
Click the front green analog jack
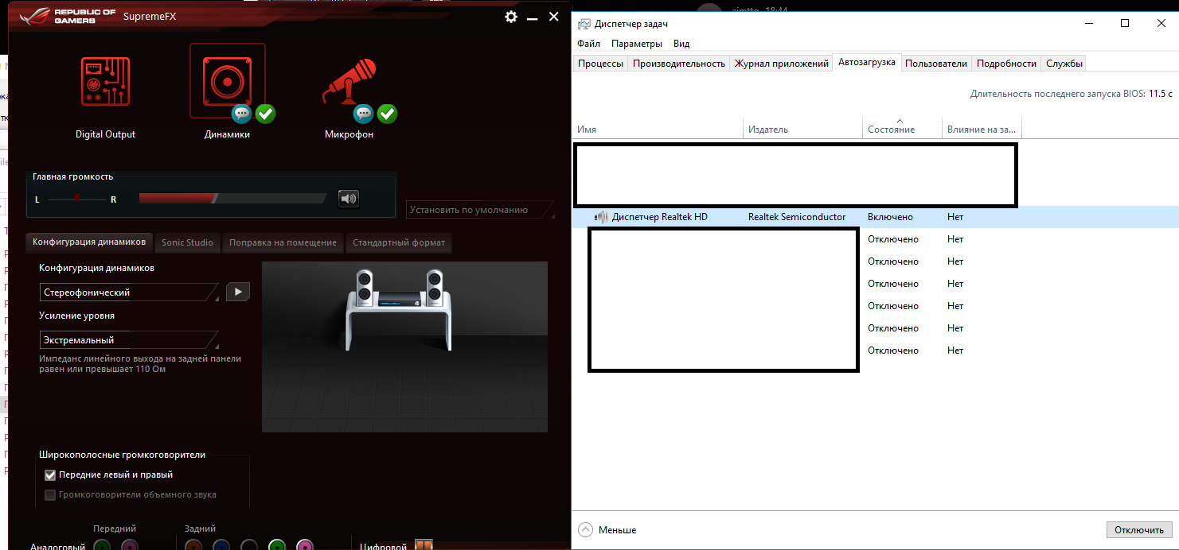(102, 545)
